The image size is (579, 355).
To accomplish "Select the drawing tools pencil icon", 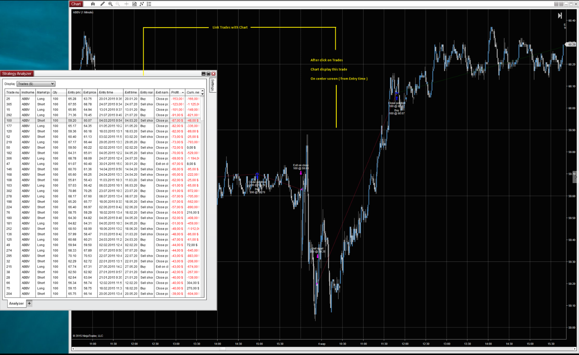I will (102, 4).
